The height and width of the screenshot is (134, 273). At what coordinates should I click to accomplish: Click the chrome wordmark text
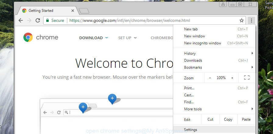[47, 37]
